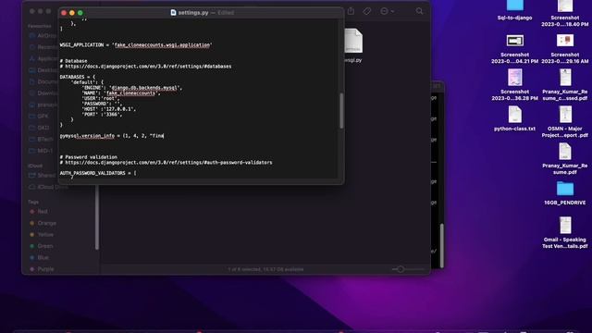Select the Screenshot 29.16 AM desktop file
Viewport: 592px width, 333px height.
pyautogui.click(x=565, y=49)
